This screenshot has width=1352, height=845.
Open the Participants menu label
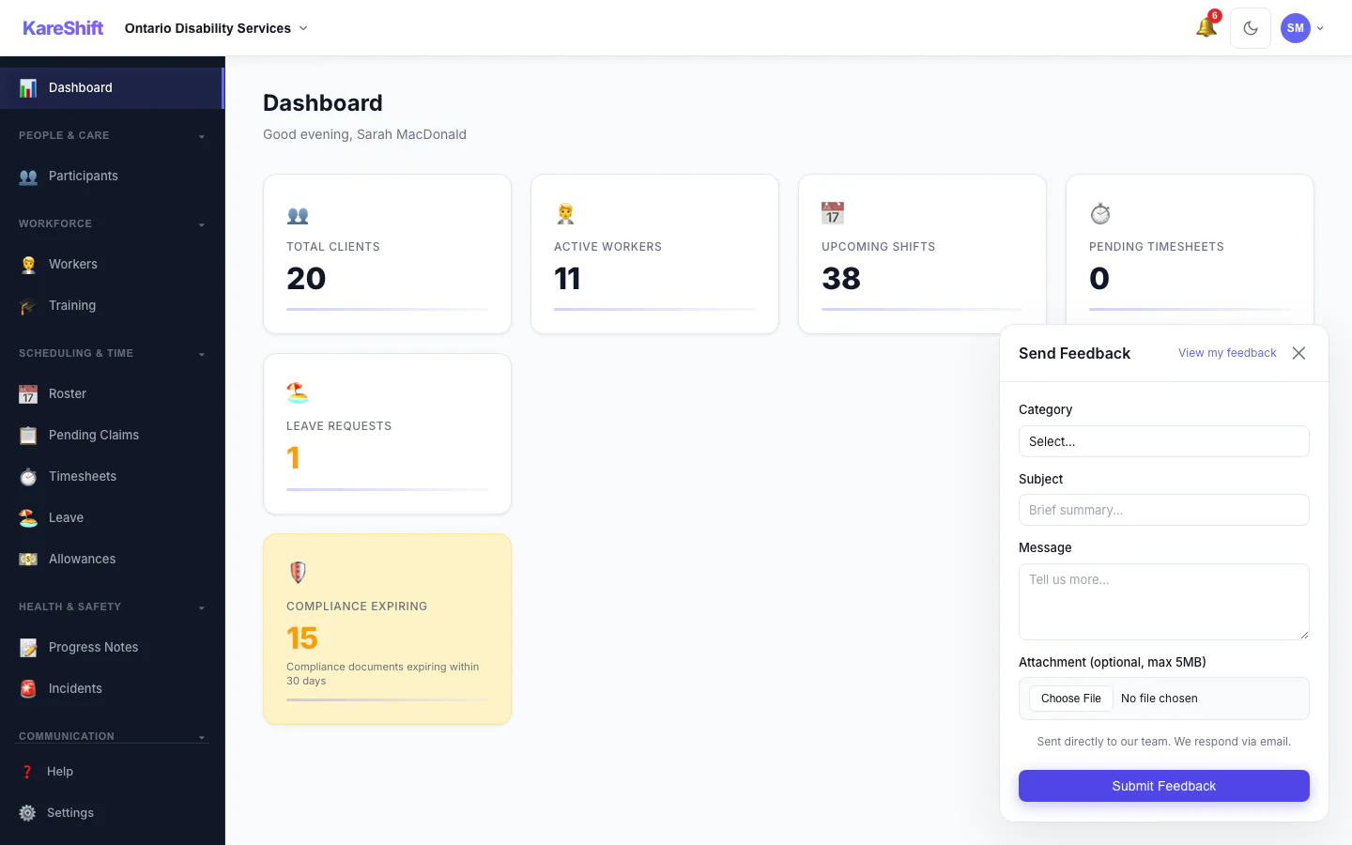pyautogui.click(x=84, y=176)
